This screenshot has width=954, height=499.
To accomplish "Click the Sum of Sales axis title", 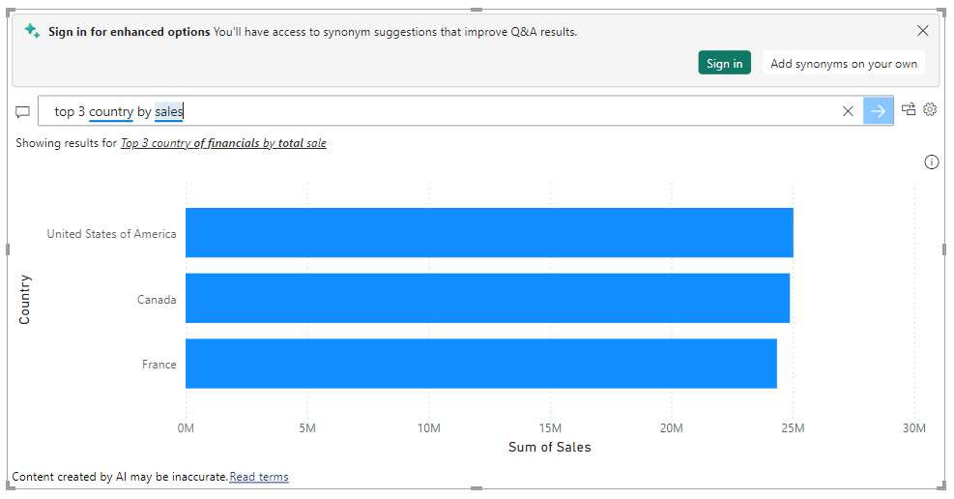I will click(x=549, y=448).
